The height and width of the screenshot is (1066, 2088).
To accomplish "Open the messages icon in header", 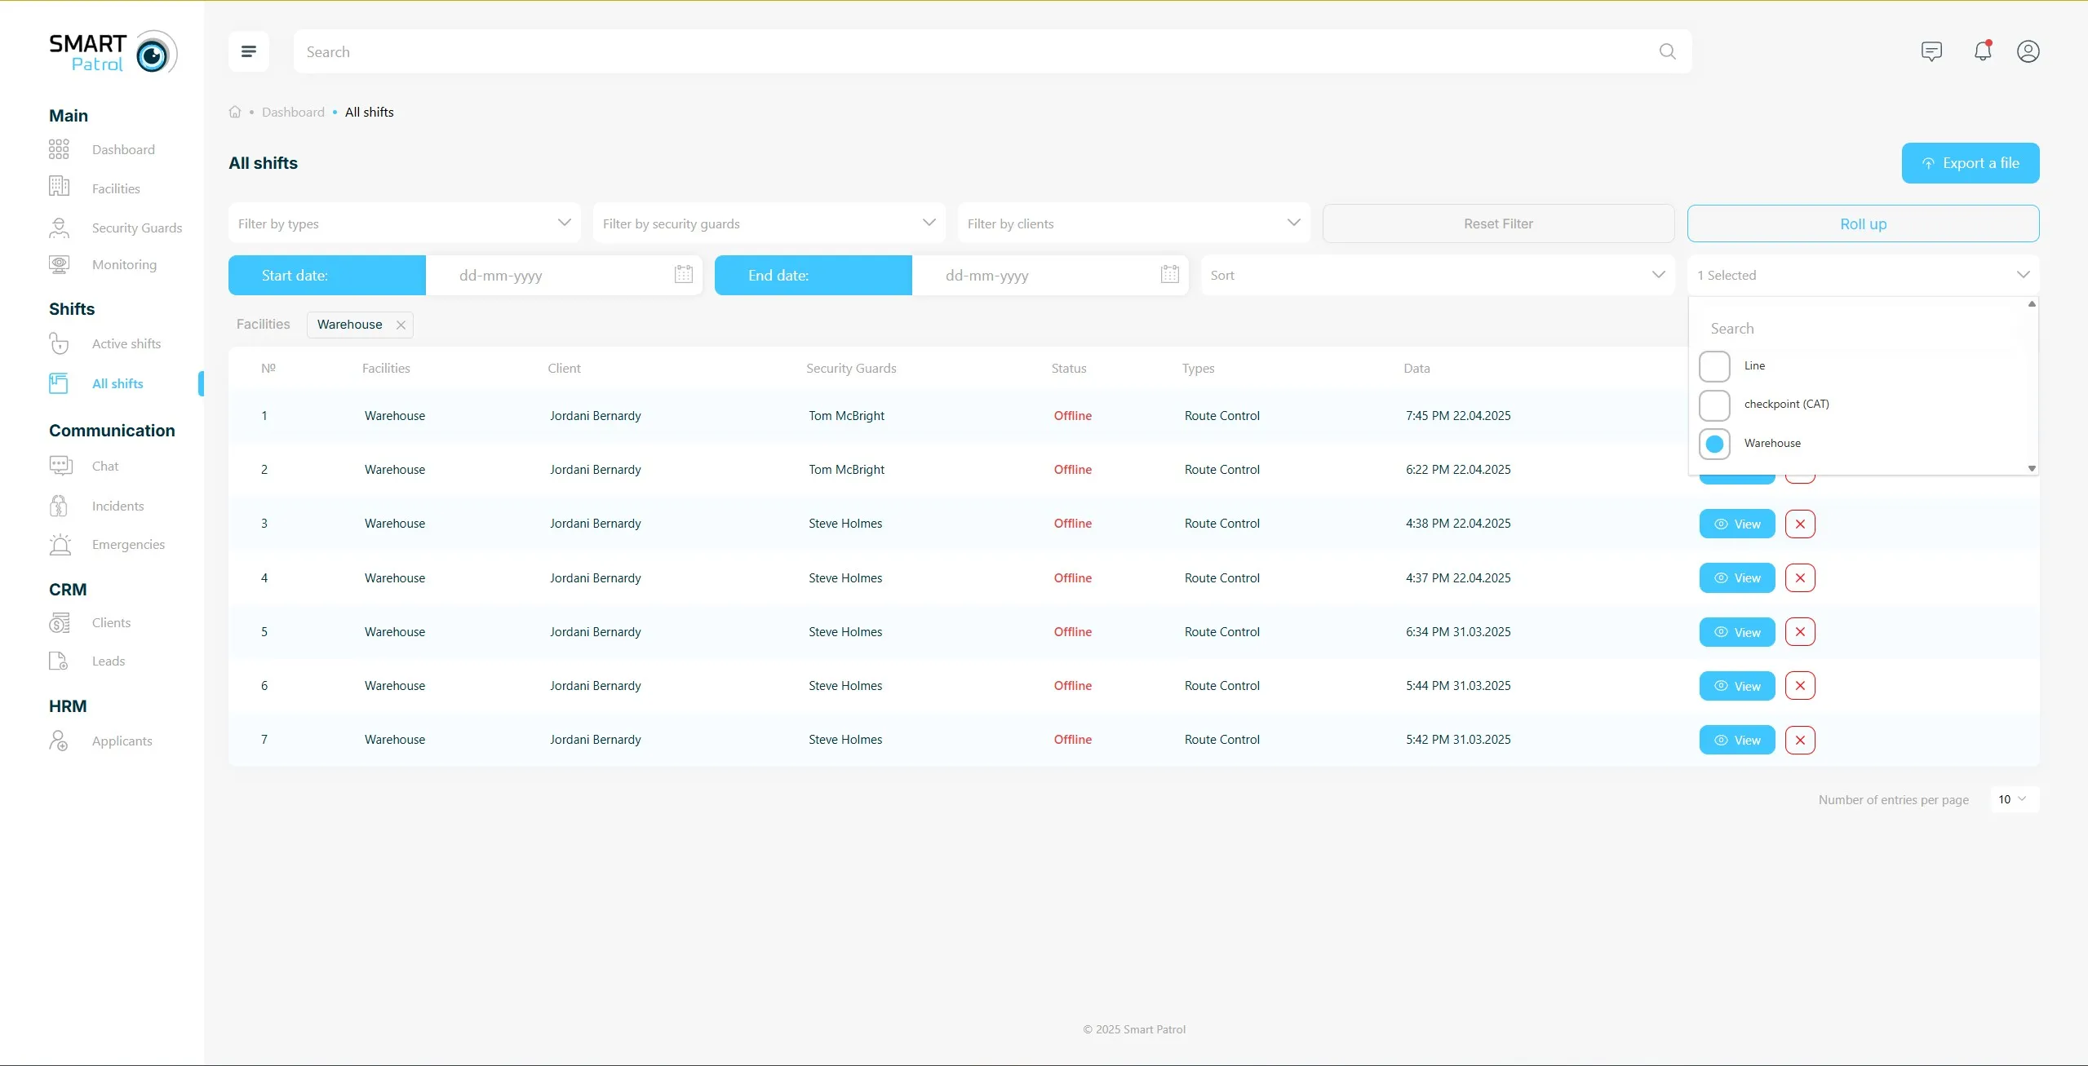I will pos(1931,51).
